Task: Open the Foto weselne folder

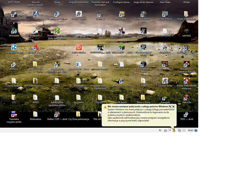Action: point(35,81)
